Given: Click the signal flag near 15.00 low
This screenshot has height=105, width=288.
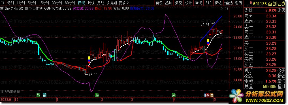Looking at the screenshot, I should pyautogui.click(x=89, y=60).
